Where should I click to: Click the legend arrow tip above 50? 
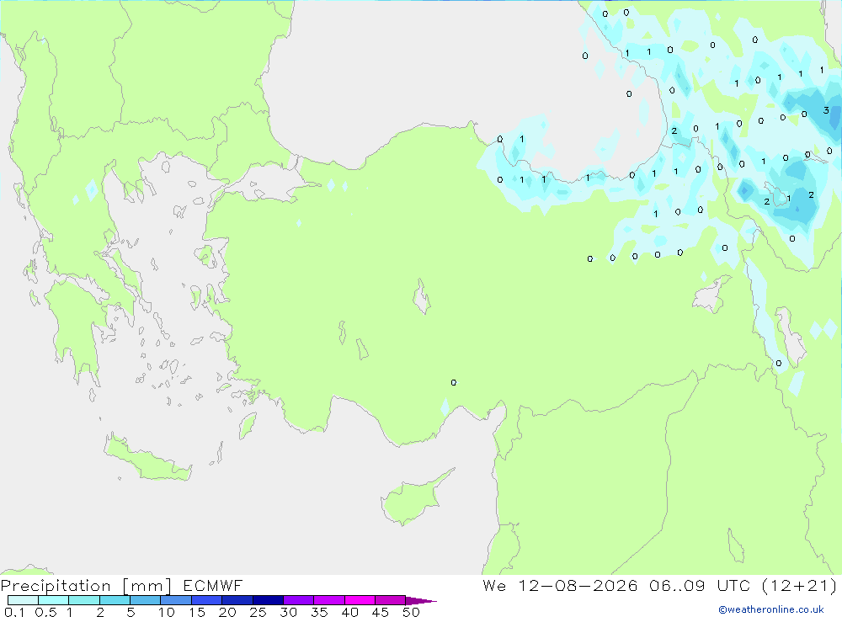point(422,600)
